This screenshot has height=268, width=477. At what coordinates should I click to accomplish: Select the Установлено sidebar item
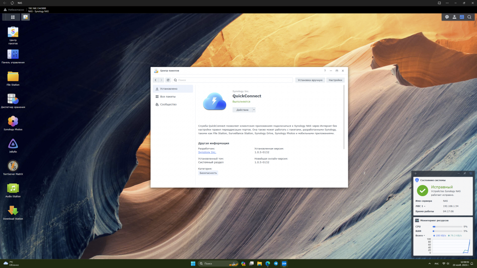(173, 89)
